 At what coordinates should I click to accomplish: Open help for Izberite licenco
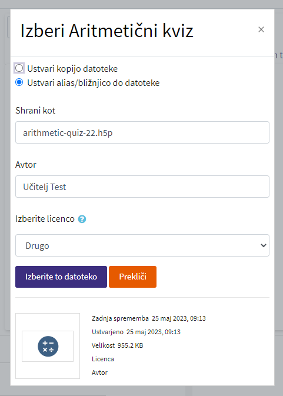pos(82,219)
